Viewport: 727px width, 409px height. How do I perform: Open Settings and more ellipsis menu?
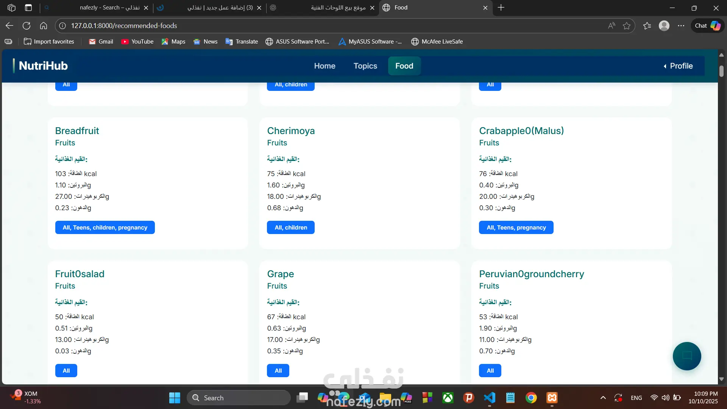(x=681, y=26)
